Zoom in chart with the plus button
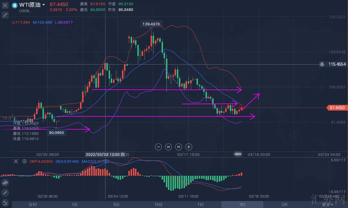The width and height of the screenshot is (348, 208). point(188,147)
